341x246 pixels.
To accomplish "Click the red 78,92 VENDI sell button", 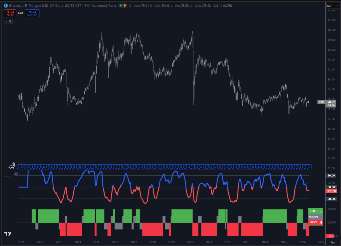I will (10, 13).
